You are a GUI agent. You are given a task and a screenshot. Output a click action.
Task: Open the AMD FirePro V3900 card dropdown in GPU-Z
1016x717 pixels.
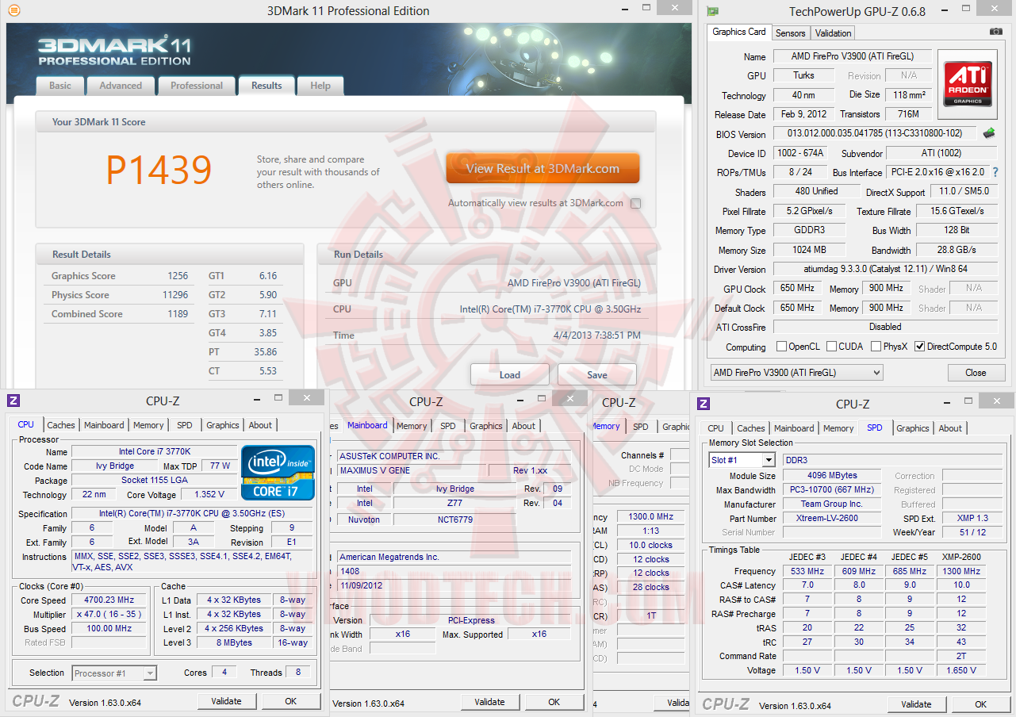[x=796, y=372]
